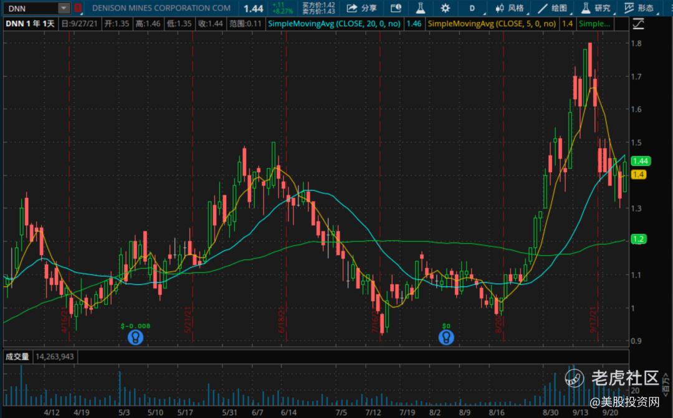Click the 分享 share button

(361, 8)
